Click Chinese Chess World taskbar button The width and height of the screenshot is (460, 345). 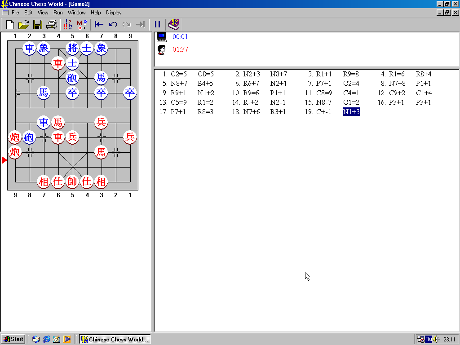coord(115,339)
